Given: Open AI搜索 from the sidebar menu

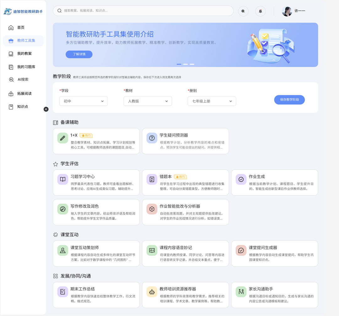Looking at the screenshot, I should [23, 80].
